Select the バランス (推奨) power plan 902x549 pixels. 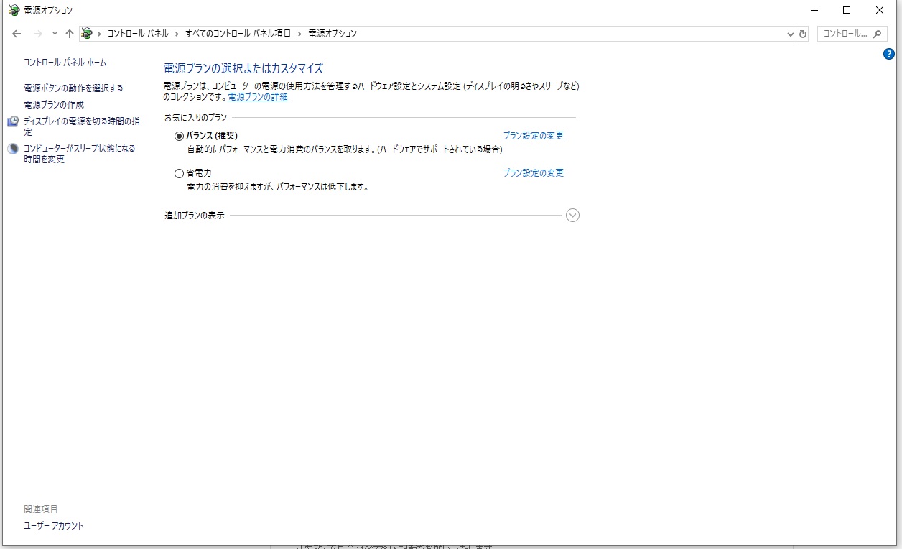pos(179,136)
